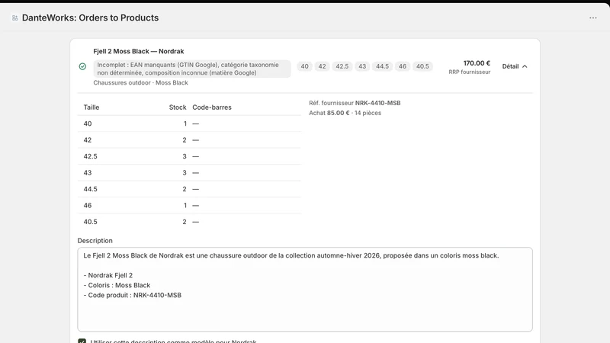
Task: Click the barcode dash in the 43 row
Action: pos(196,173)
